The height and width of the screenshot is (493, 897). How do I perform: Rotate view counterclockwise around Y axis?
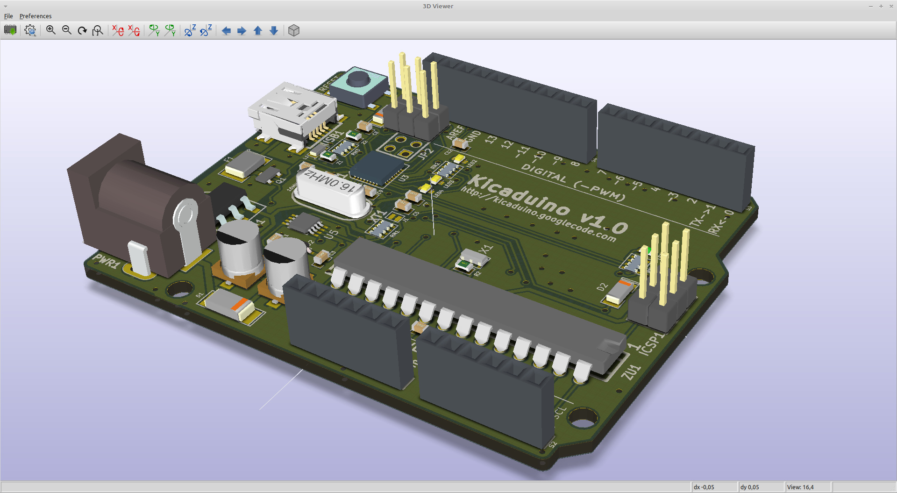[x=170, y=30]
